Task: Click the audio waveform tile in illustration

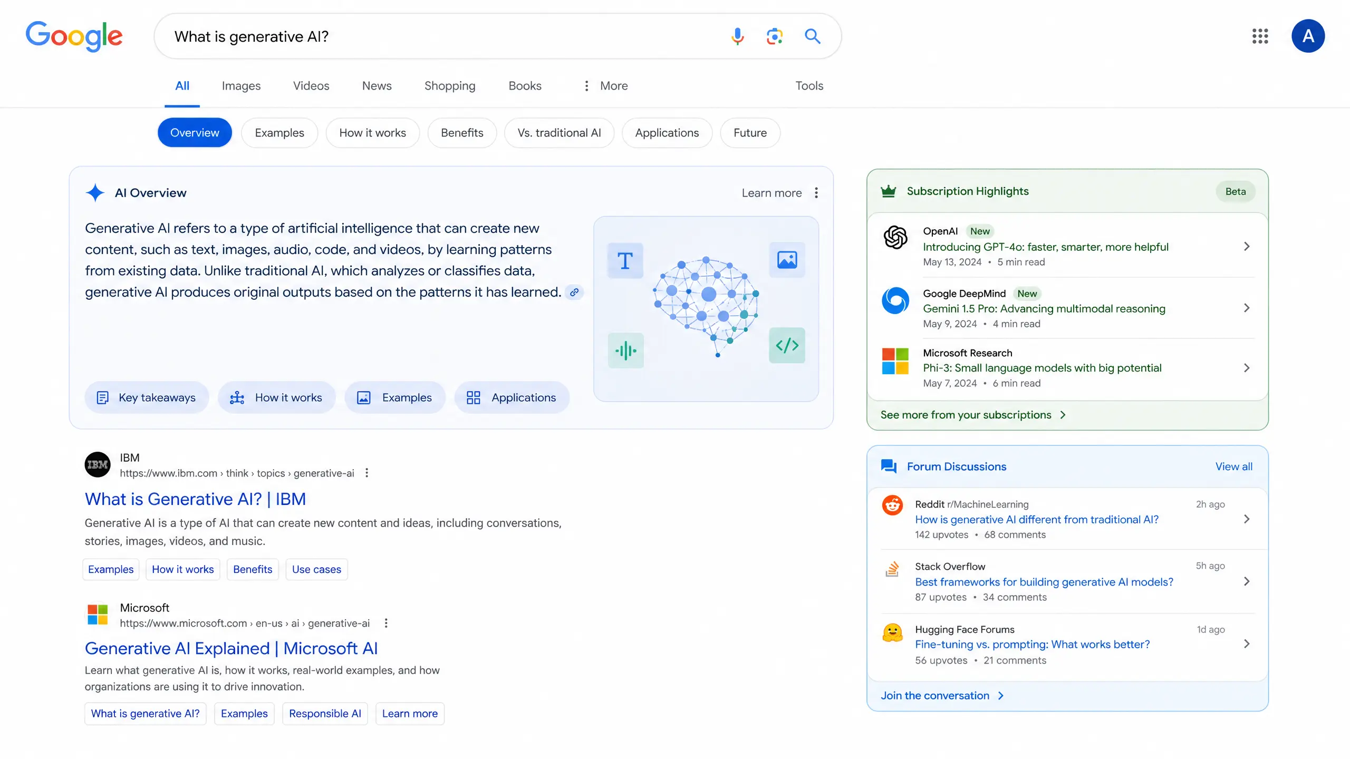Action: coord(625,351)
